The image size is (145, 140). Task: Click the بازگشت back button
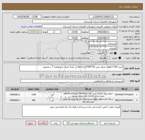[43, 123]
